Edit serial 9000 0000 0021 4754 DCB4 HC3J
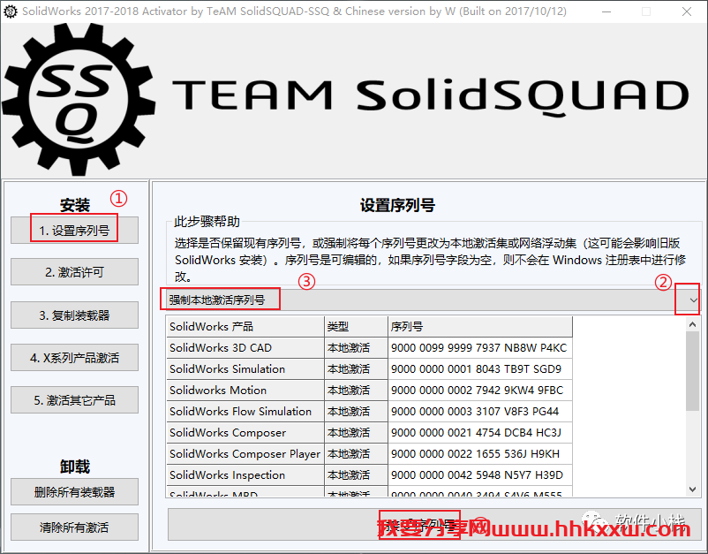This screenshot has height=554, width=708. point(480,432)
